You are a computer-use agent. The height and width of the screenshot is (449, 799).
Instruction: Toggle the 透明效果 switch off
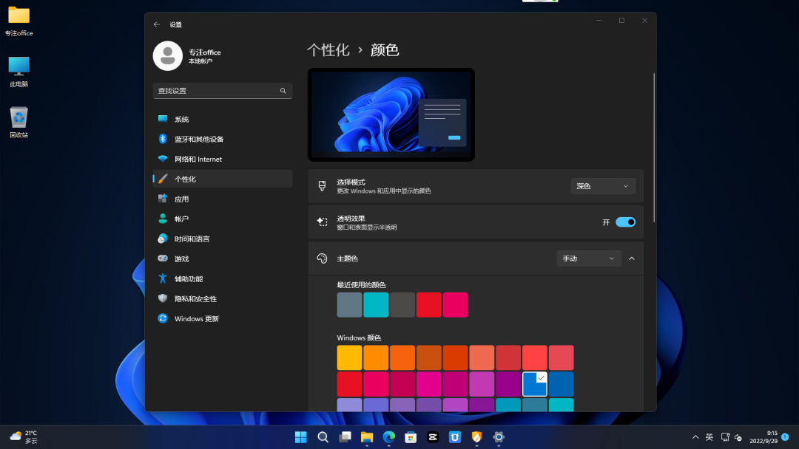pos(625,222)
